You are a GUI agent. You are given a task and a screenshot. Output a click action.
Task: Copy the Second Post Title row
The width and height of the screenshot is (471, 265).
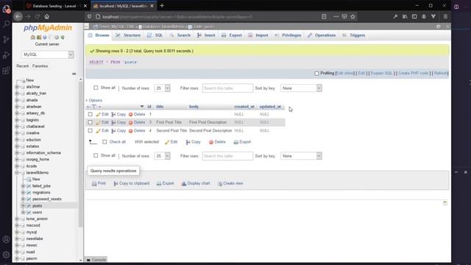point(118,131)
